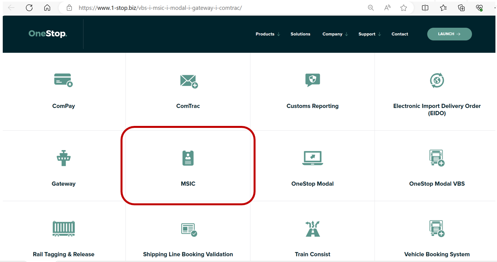Open Shipping Line Booking Validation link
This screenshot has width=497, height=262.
pos(188,254)
